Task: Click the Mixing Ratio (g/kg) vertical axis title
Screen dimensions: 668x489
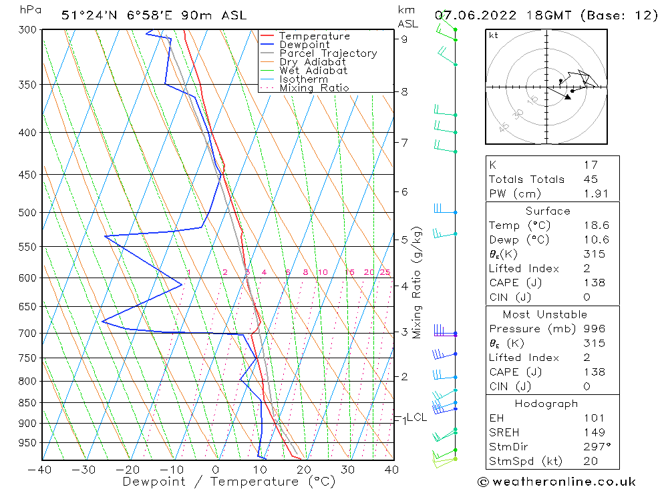Action: 417,283
